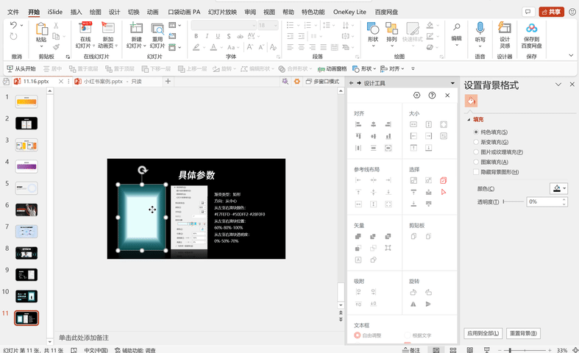579x353 pixels.
Task: Close the design tools panel with X
Action: click(x=447, y=96)
